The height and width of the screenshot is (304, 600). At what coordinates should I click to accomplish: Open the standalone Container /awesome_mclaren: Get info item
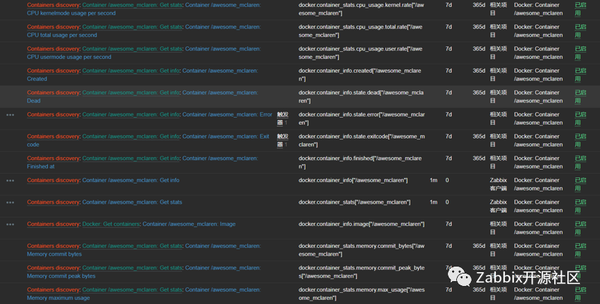[x=131, y=181]
